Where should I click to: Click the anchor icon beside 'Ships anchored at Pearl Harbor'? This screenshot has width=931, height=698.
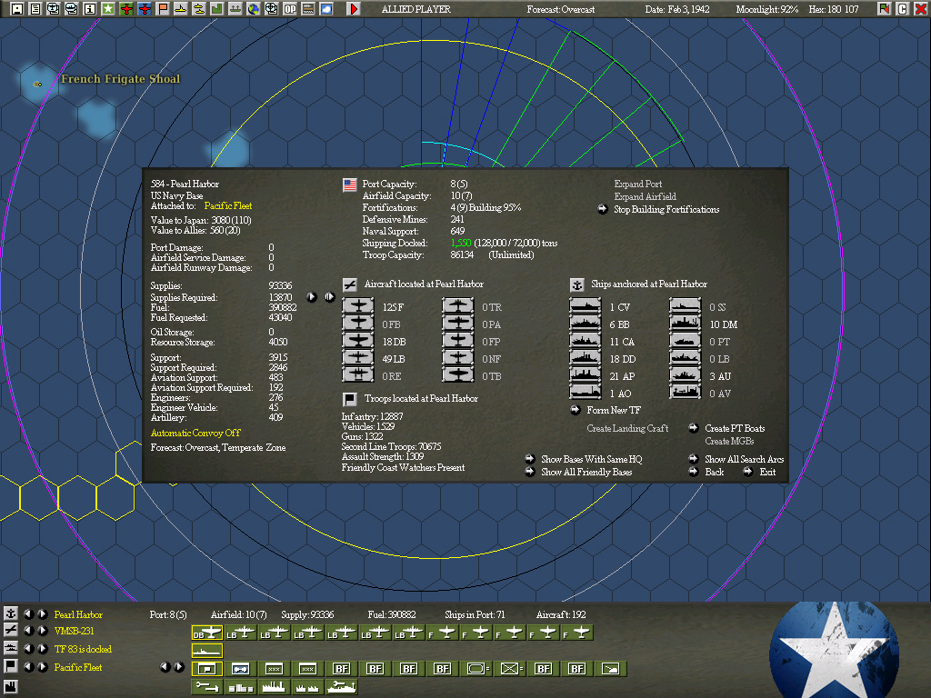coord(576,284)
